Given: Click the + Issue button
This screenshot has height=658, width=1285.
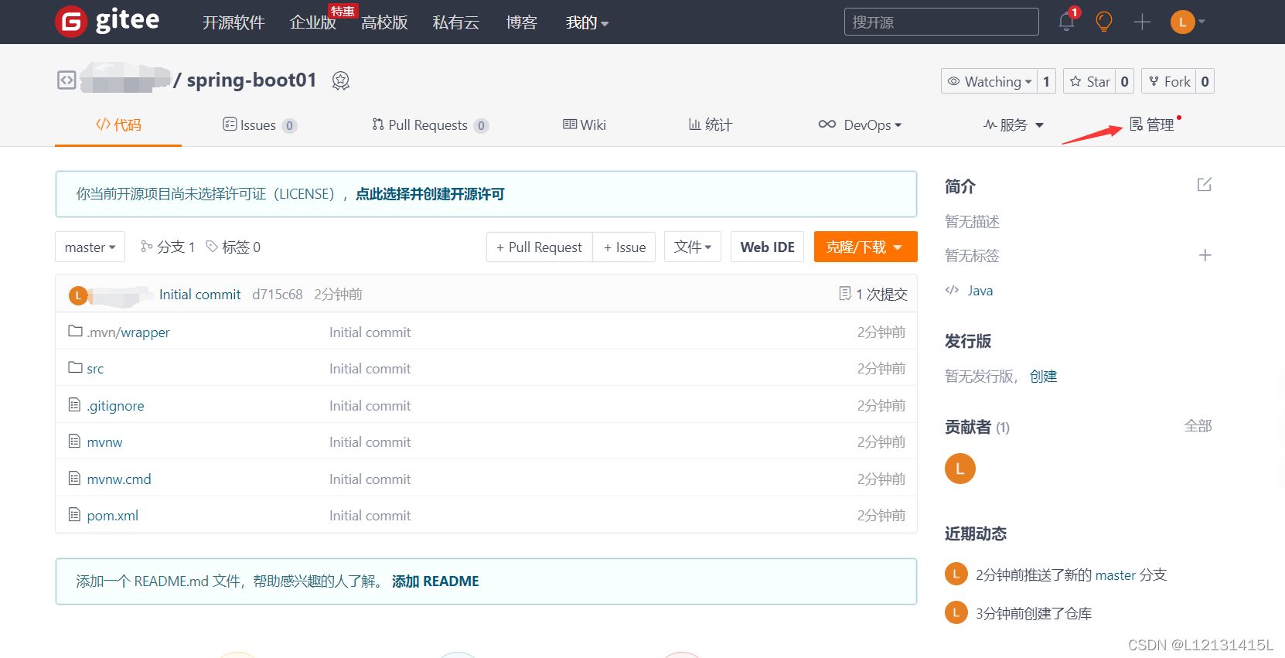Looking at the screenshot, I should 625,247.
